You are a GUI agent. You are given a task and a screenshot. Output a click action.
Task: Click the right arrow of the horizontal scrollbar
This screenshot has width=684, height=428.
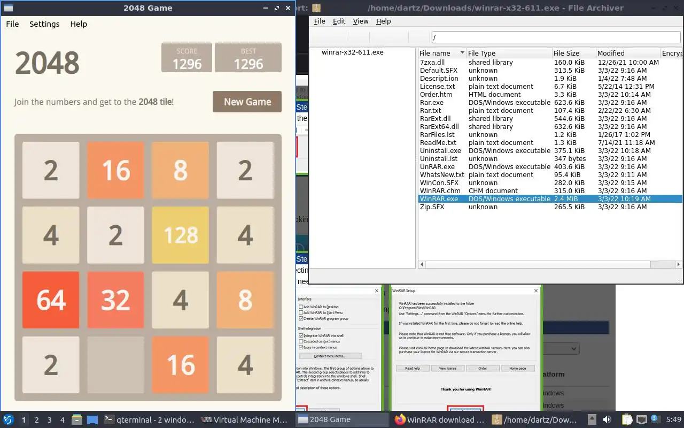679,264
